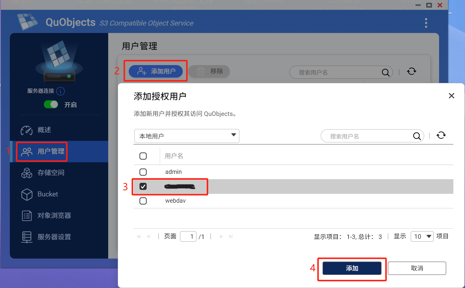The width and height of the screenshot is (465, 288).
Task: Open the Bucket page in sidebar
Action: pos(59,194)
